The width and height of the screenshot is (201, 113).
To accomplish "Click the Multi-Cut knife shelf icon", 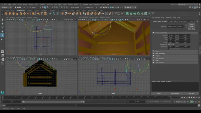I will (x=115, y=13).
